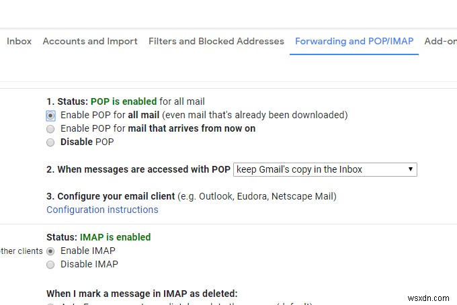Image resolution: width=457 pixels, height=305 pixels.
Task: Go to Filters and Blocked Addresses tab
Action: pos(216,41)
